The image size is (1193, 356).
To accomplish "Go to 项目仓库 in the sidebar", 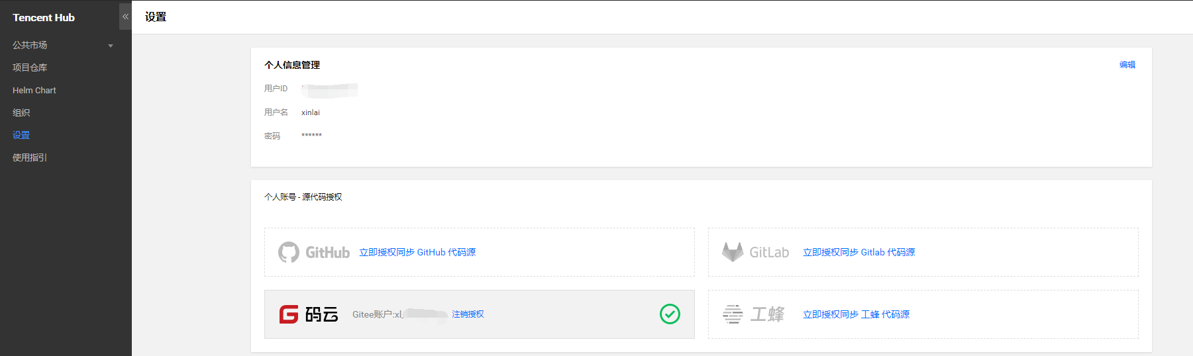I will 30,67.
